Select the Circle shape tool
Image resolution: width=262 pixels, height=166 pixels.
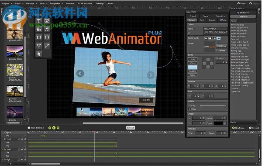pyautogui.click(x=47, y=37)
